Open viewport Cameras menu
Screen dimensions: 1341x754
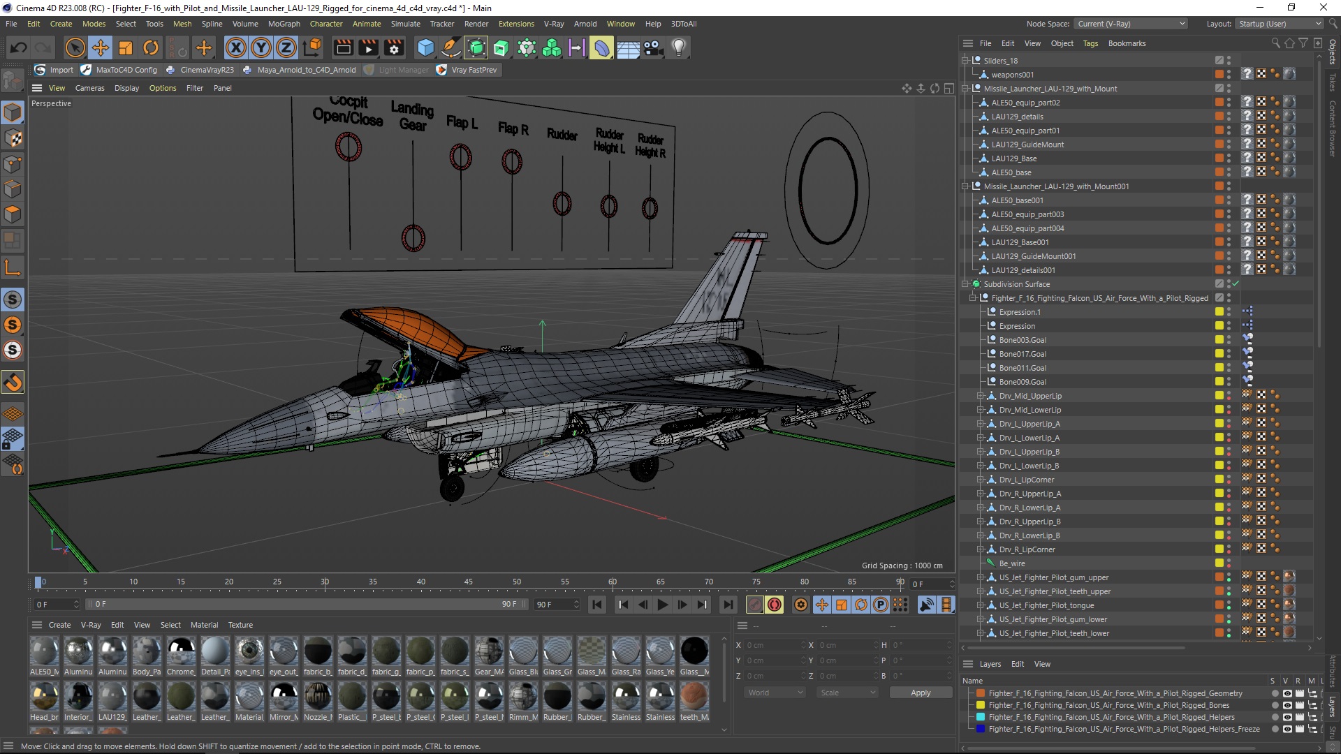[89, 88]
